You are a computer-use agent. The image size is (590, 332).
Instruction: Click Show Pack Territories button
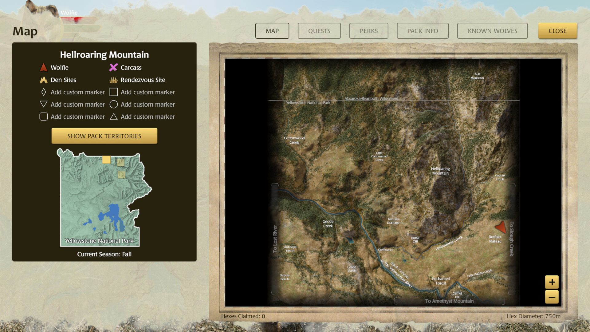click(x=104, y=136)
